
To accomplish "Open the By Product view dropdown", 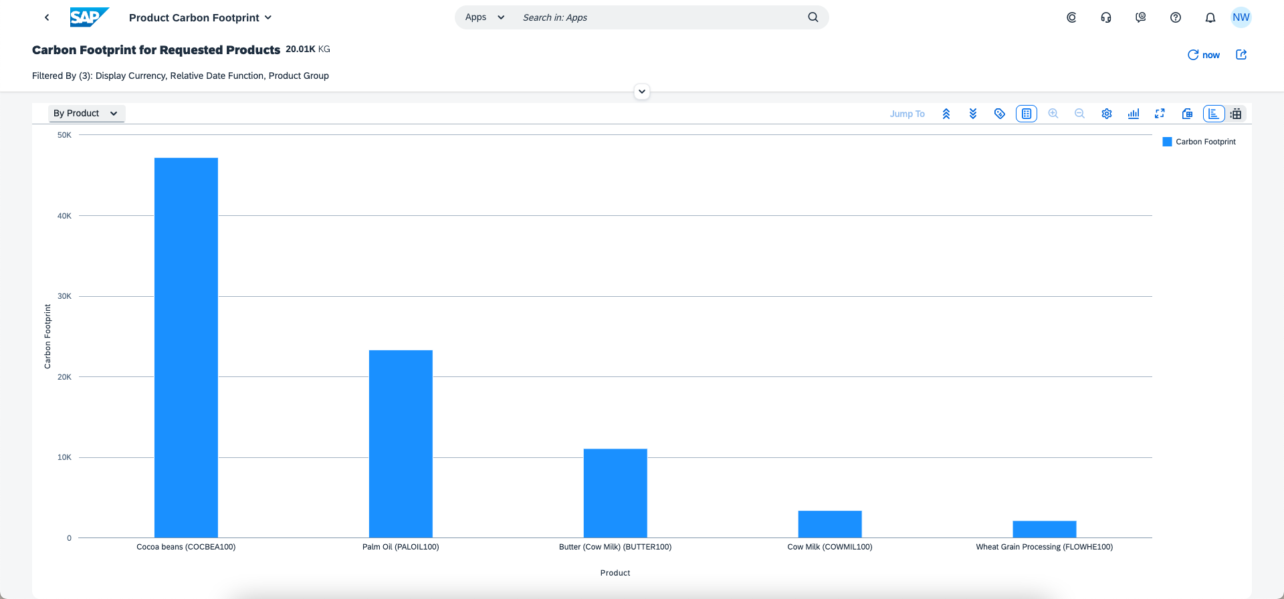I will (x=86, y=114).
